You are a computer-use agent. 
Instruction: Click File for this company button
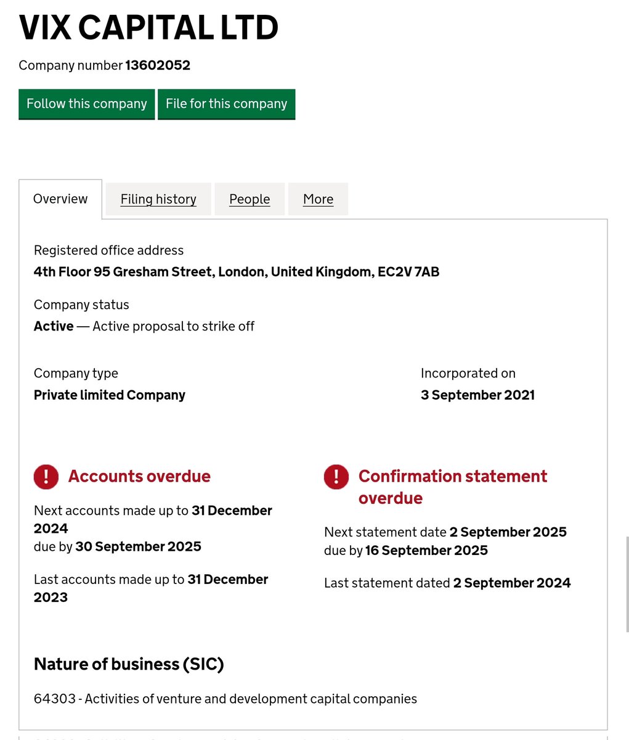point(227,104)
